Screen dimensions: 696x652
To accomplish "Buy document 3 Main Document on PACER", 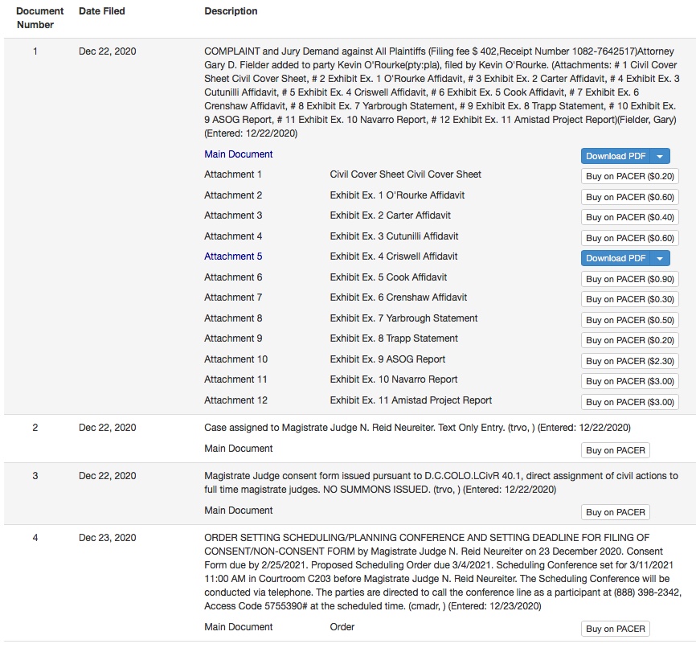I will 615,512.
